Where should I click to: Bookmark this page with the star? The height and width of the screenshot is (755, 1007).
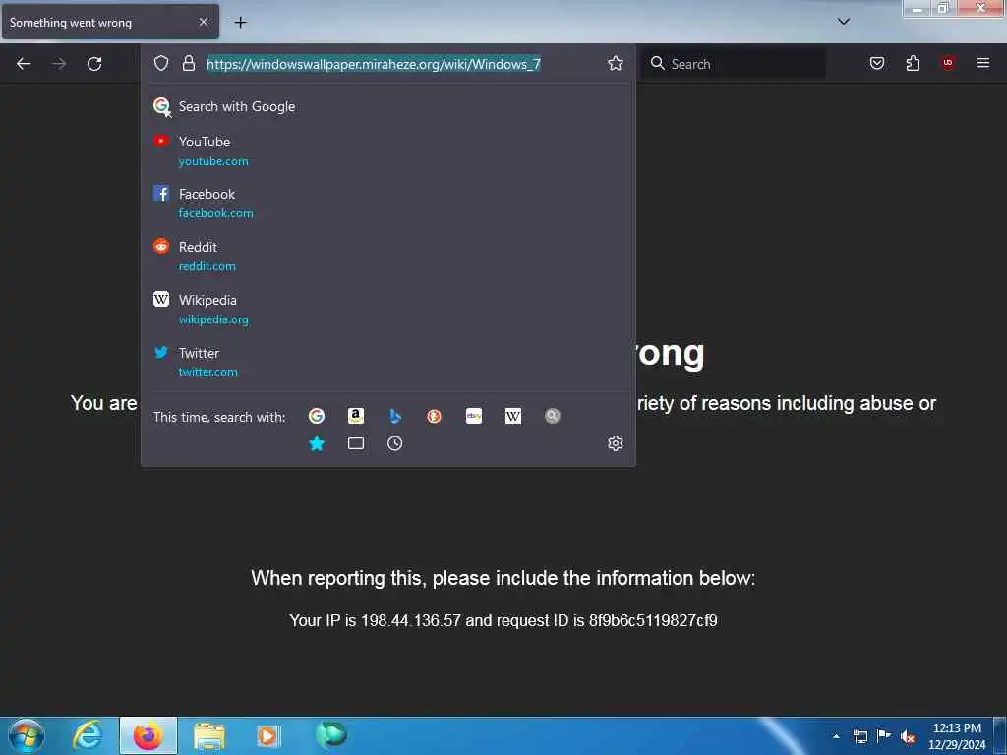[616, 63]
